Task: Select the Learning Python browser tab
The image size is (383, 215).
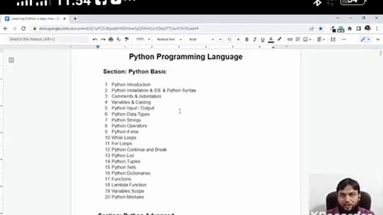Action: tap(36, 19)
